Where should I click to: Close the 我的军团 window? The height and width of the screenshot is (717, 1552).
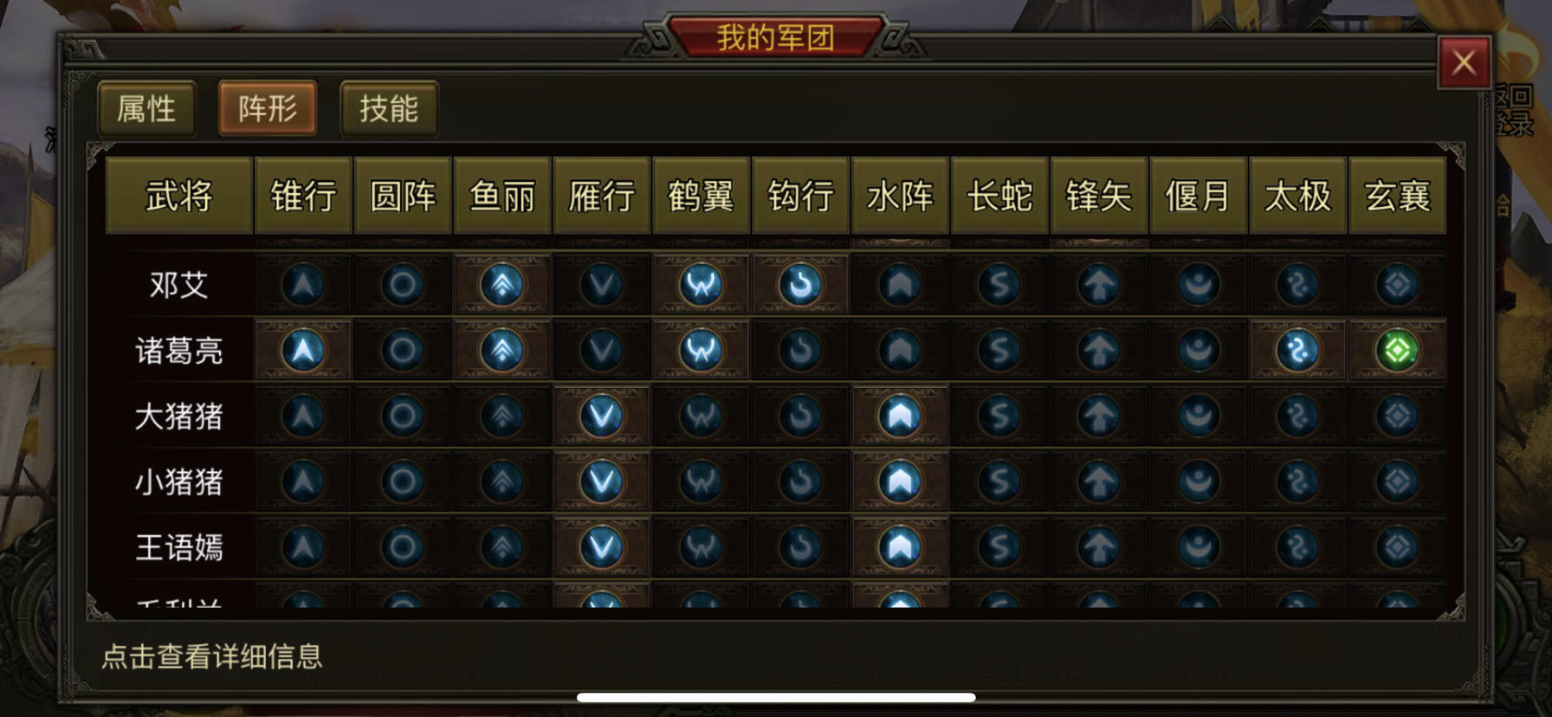(x=1465, y=62)
